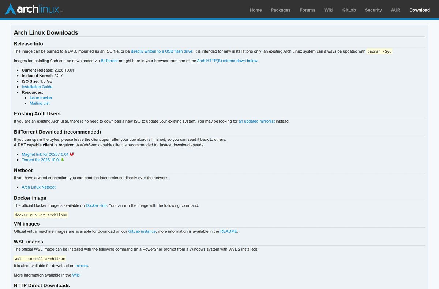Visit the Docker Hub link

pos(96,205)
